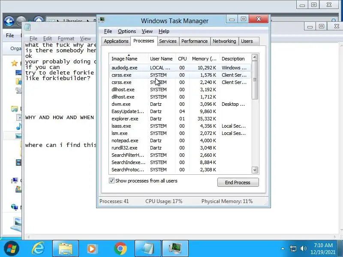Click the Task Manager title bar icon
This screenshot has width=343, height=257.
click(x=102, y=20)
